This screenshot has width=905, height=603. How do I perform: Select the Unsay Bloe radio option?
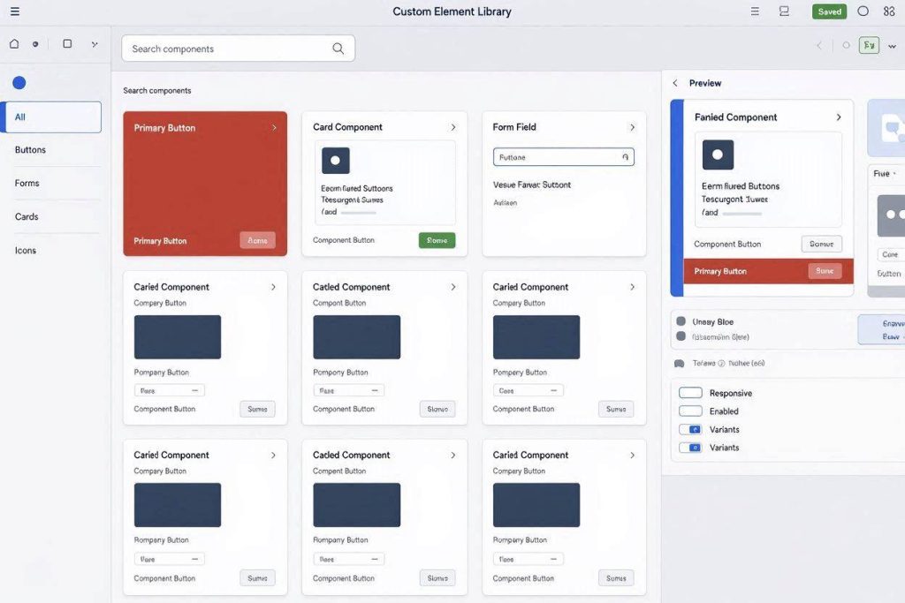(x=681, y=321)
